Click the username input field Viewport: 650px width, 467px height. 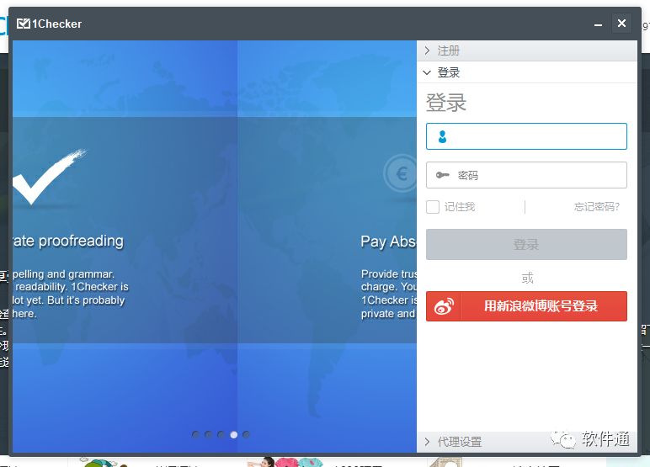click(526, 136)
